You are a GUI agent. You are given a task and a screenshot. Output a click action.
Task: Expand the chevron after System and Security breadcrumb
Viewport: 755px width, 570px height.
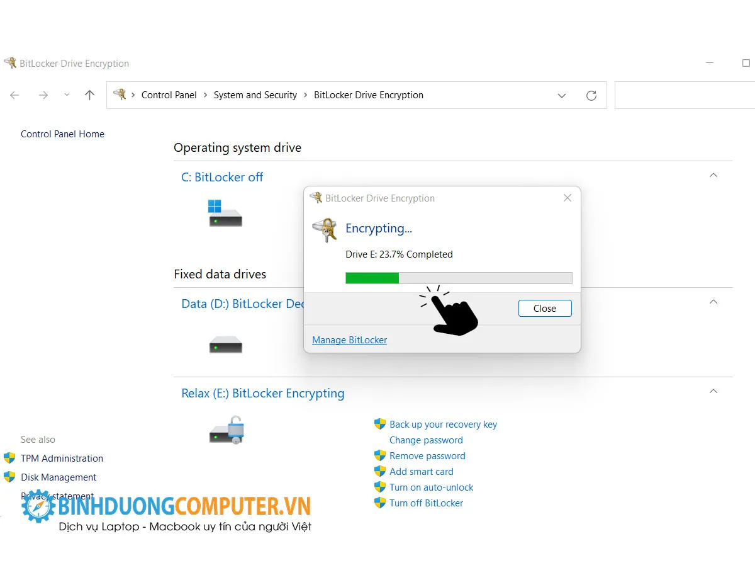click(306, 95)
